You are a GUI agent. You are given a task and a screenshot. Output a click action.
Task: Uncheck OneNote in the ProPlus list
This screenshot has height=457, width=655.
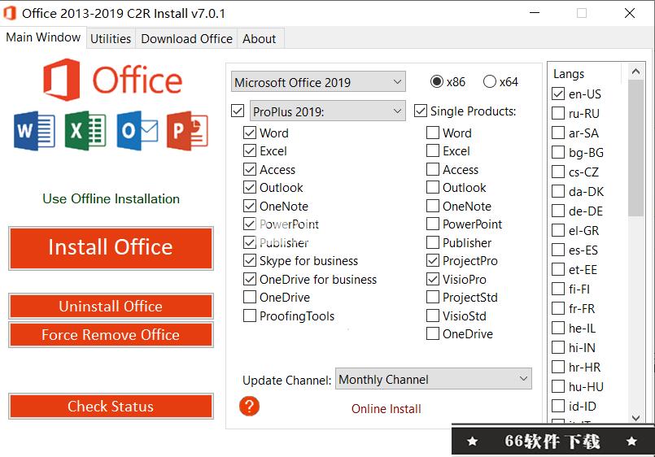pos(250,206)
